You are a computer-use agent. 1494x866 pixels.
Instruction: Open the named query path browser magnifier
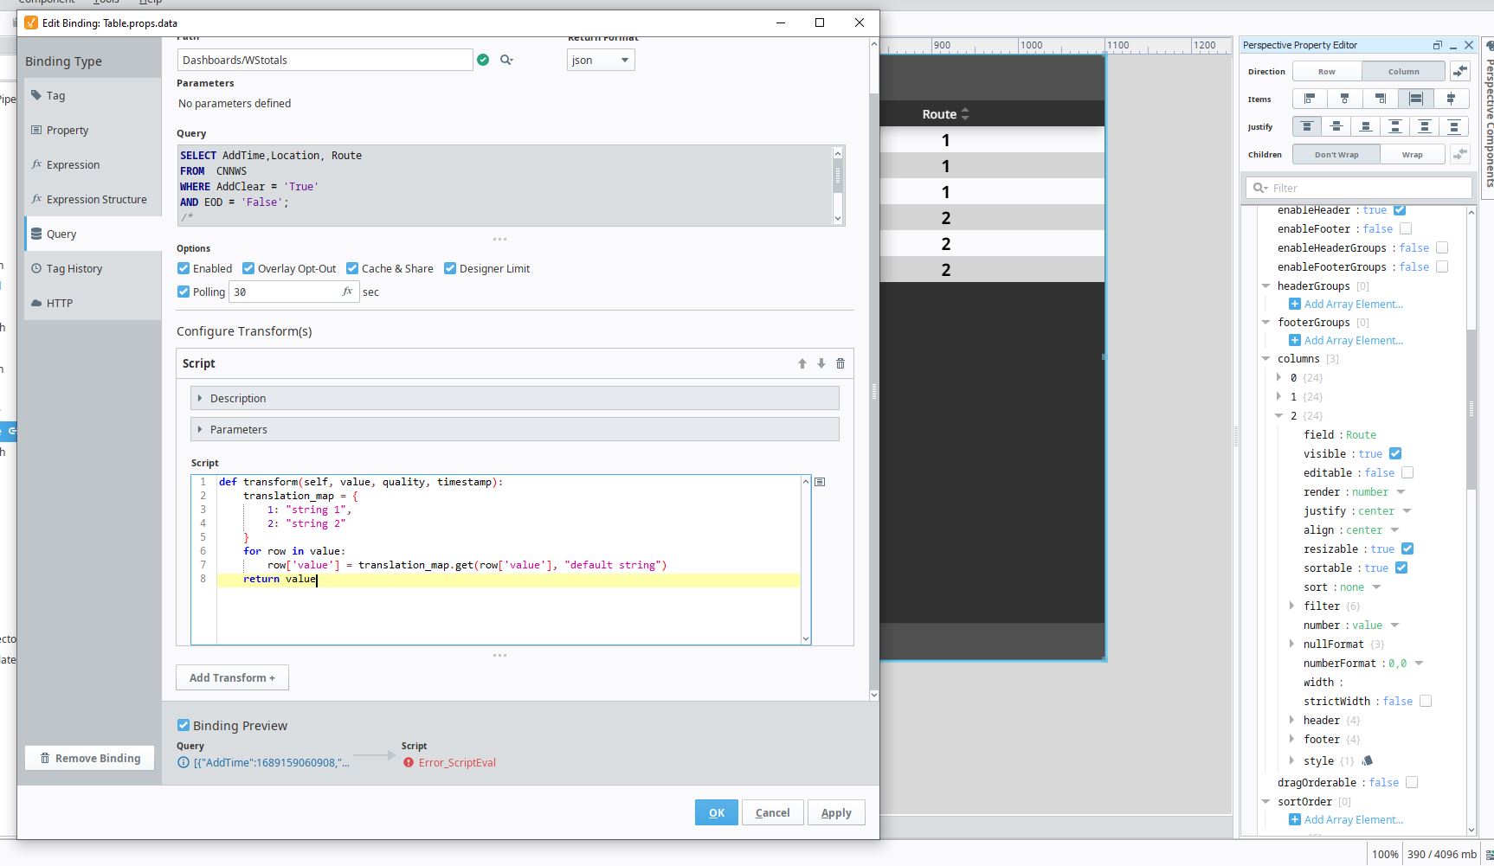506,60
